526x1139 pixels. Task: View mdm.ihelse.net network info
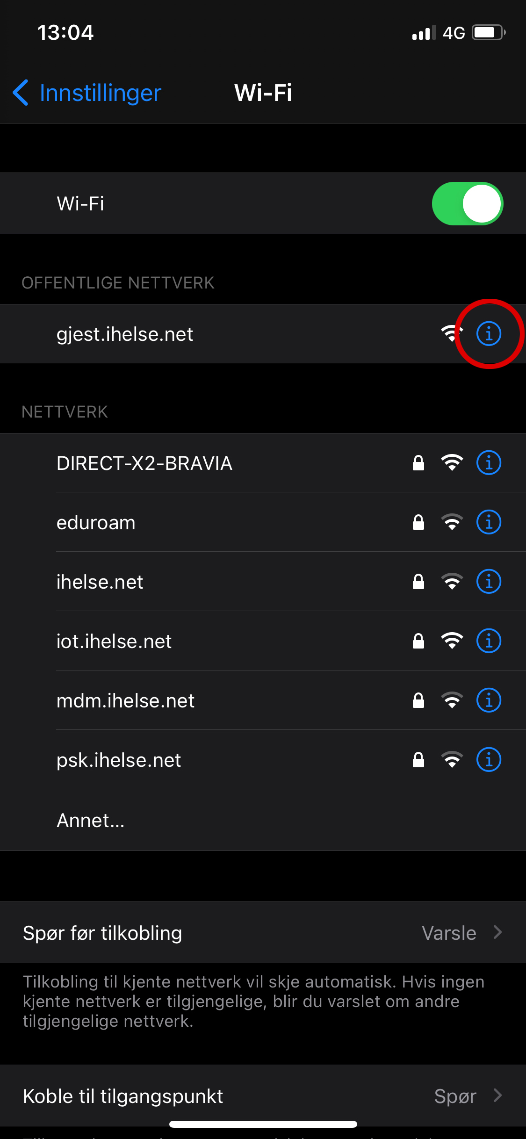tap(489, 700)
